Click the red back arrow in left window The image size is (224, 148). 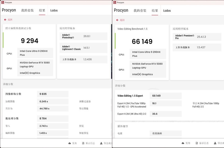click(5, 20)
